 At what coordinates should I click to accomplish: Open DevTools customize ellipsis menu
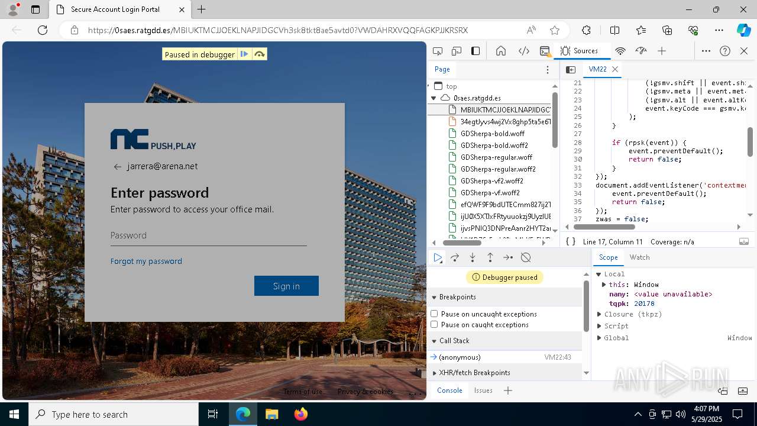coord(706,51)
